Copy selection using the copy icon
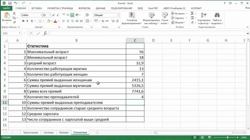The image size is (250, 140). (x=14, y=18)
